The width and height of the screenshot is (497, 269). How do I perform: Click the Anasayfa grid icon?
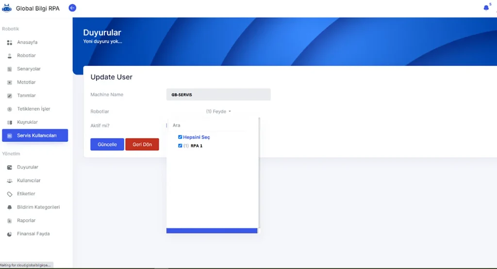(x=10, y=43)
